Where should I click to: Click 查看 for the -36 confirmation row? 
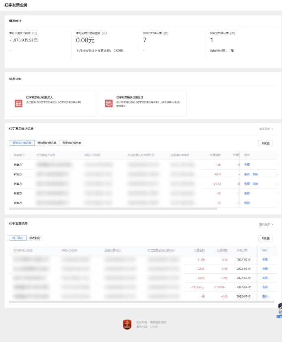coord(247,165)
